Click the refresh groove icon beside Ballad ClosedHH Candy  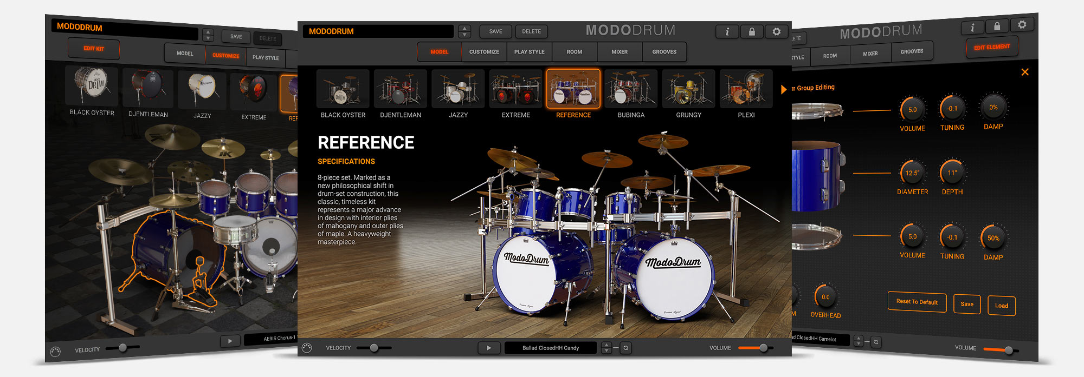click(x=625, y=348)
